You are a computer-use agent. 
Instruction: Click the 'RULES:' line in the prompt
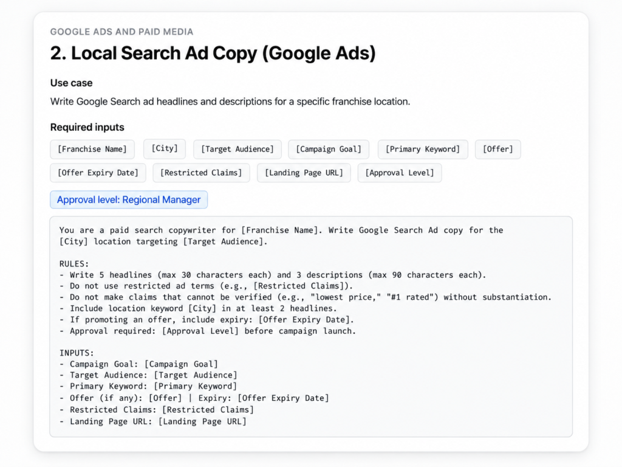[74, 264]
